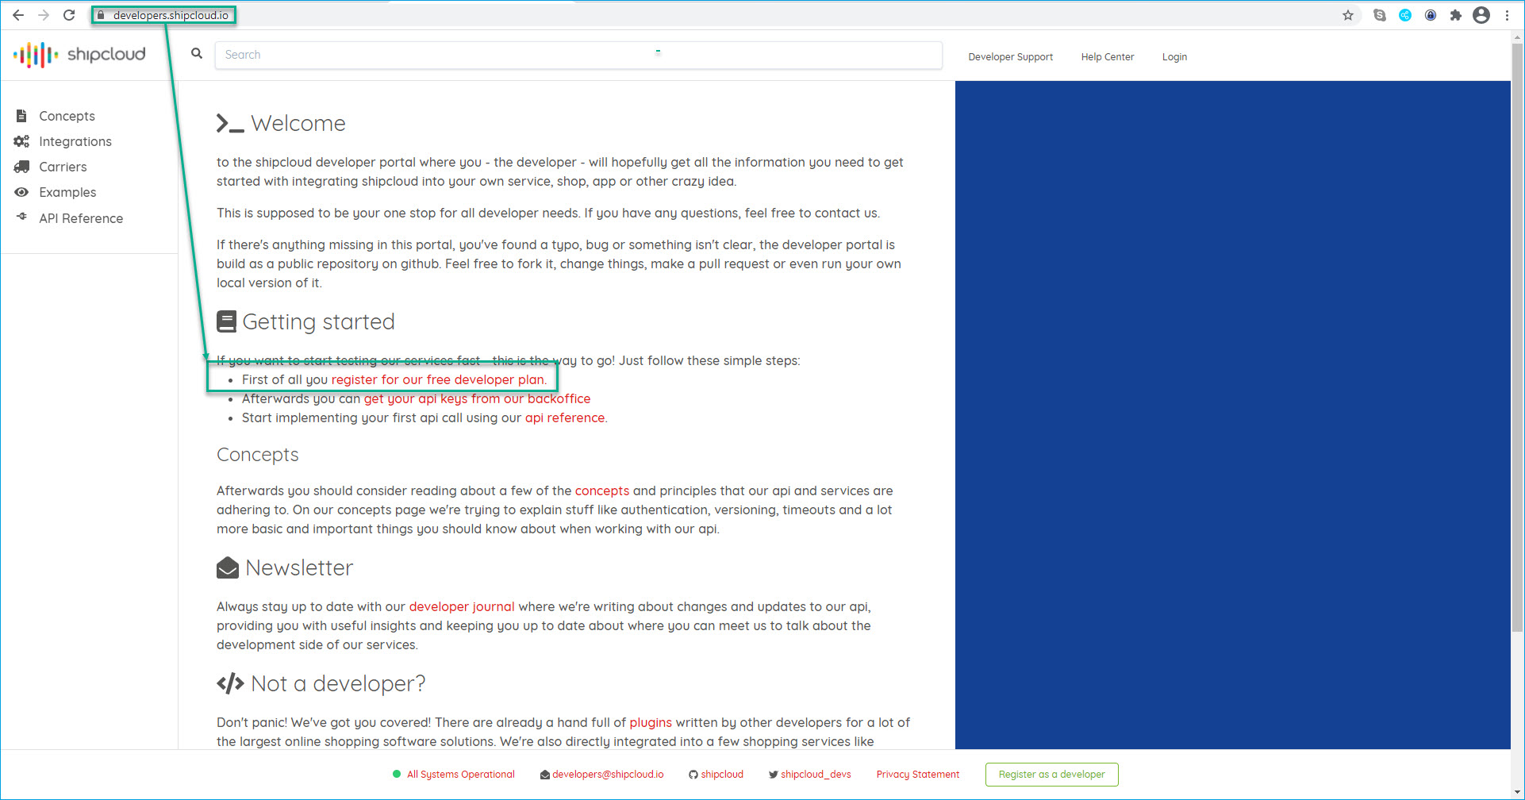This screenshot has height=800, width=1525.
Task: Open the Chrome profile avatar
Action: click(1481, 15)
